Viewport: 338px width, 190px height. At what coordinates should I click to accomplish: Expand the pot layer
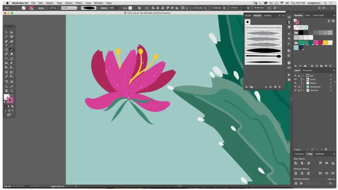[304, 76]
